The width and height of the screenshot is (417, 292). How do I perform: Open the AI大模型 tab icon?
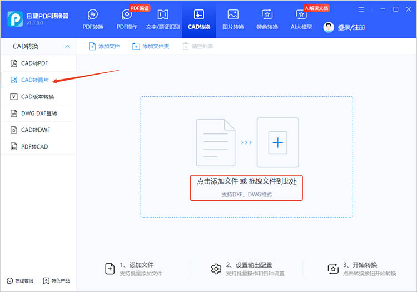point(301,14)
